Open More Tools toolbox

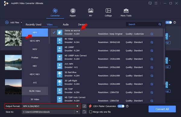click(x=126, y=13)
